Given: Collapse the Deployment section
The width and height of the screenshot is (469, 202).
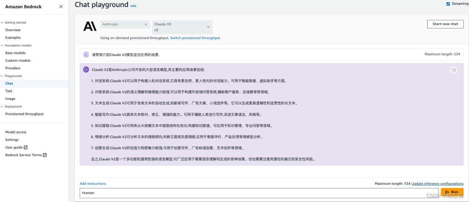Looking at the screenshot, I should coord(2,107).
